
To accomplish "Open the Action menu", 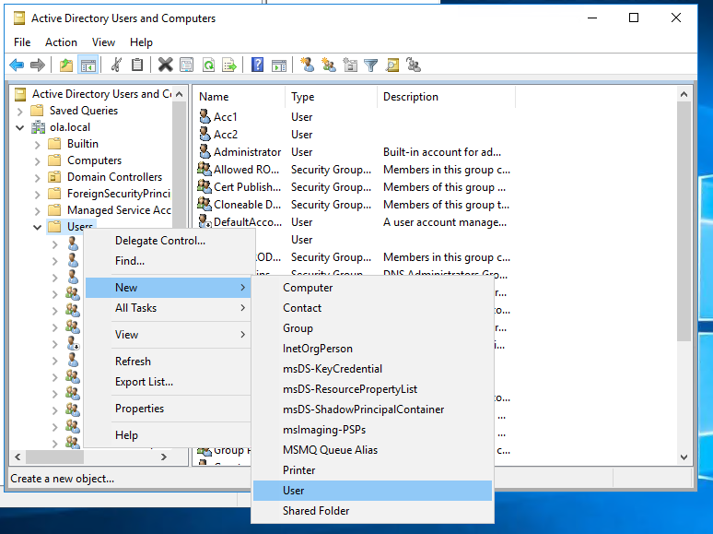I will tap(61, 42).
